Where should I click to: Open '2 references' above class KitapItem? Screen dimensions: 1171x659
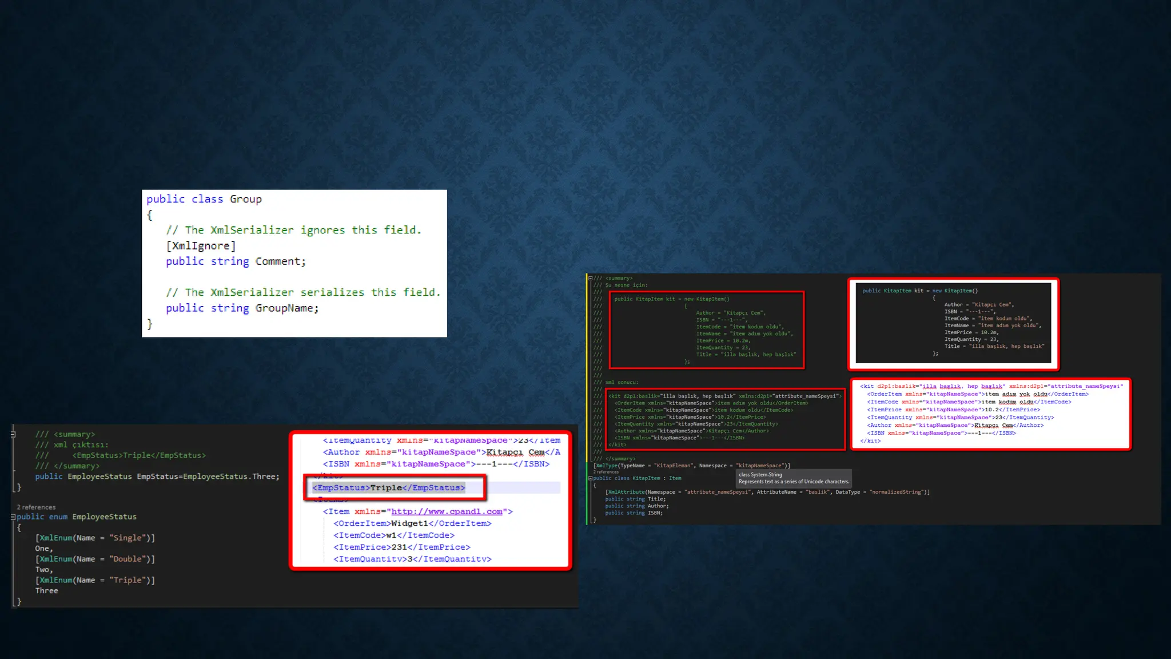[x=606, y=472]
